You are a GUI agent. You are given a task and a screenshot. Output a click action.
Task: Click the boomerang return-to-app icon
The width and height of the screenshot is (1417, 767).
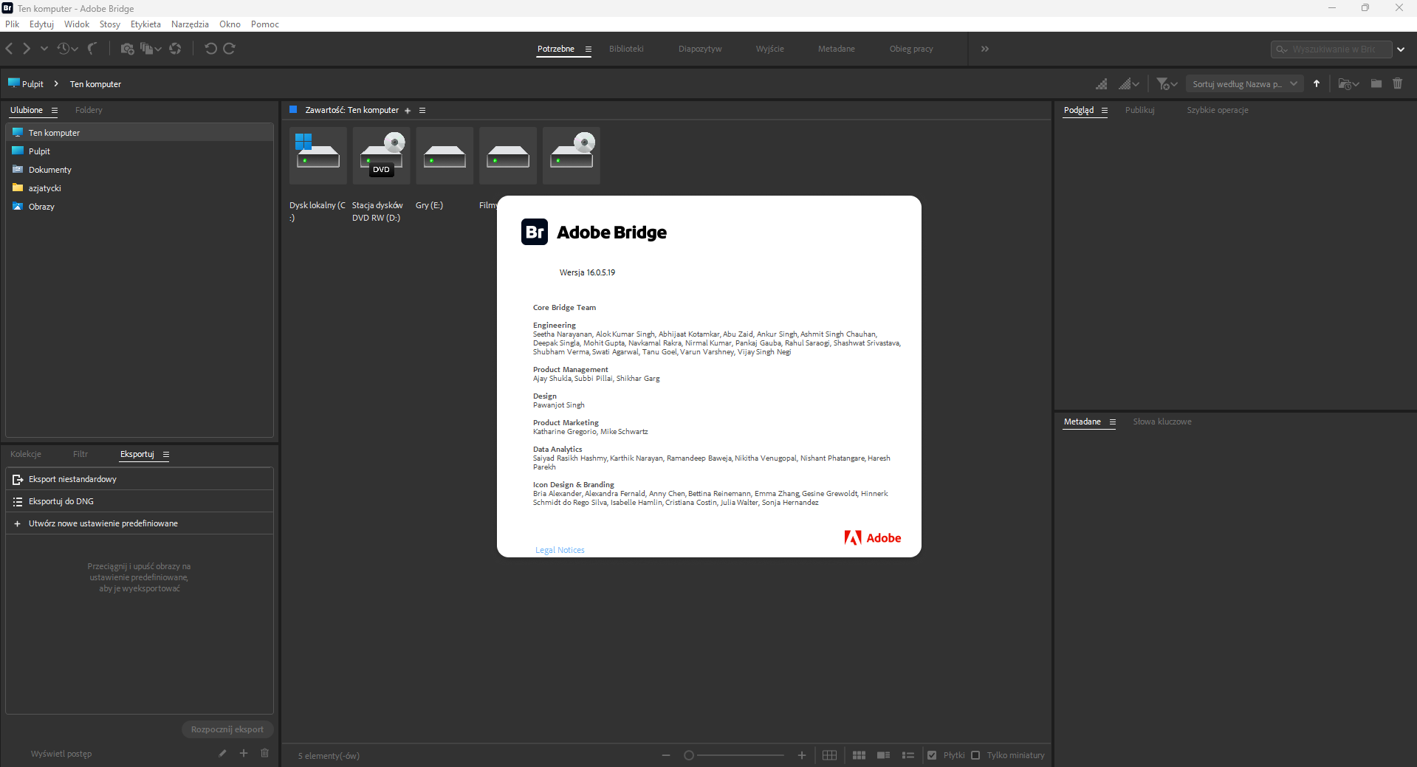coord(92,49)
